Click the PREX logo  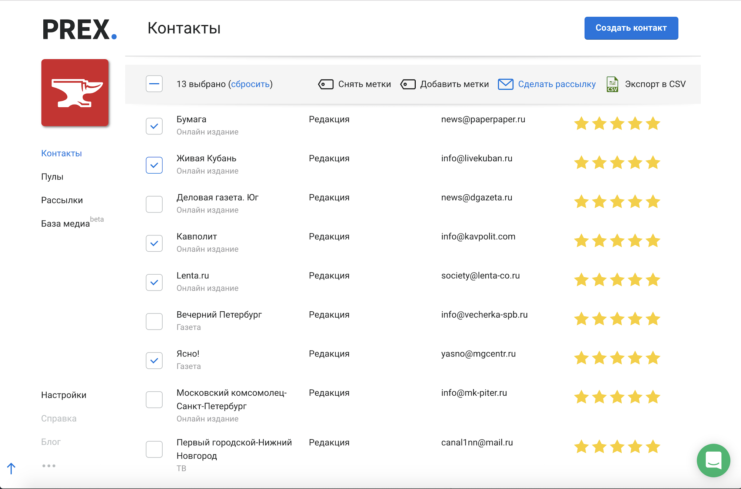pyautogui.click(x=80, y=29)
